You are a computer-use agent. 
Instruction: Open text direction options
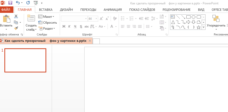[x=163, y=16]
